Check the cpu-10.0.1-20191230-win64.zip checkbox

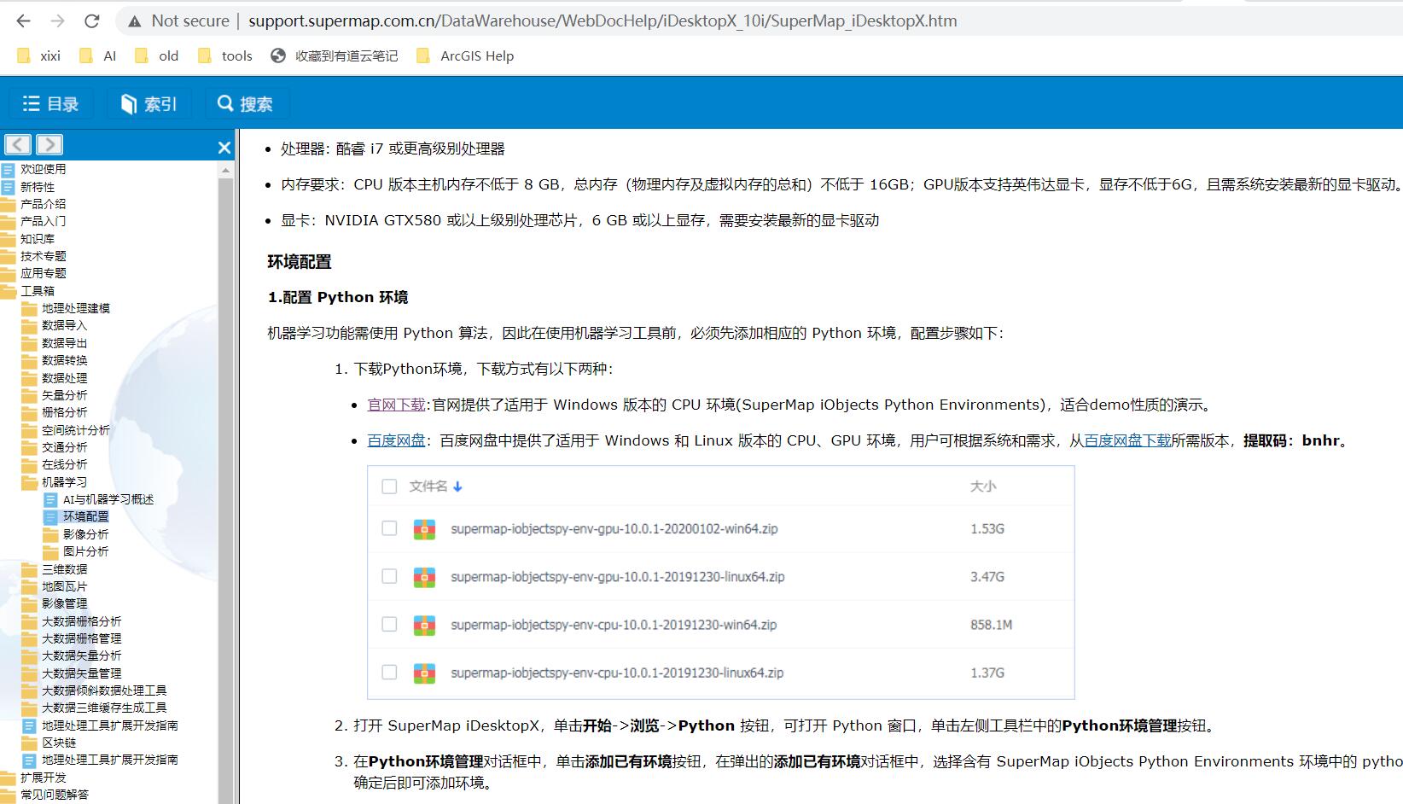pyautogui.click(x=389, y=624)
